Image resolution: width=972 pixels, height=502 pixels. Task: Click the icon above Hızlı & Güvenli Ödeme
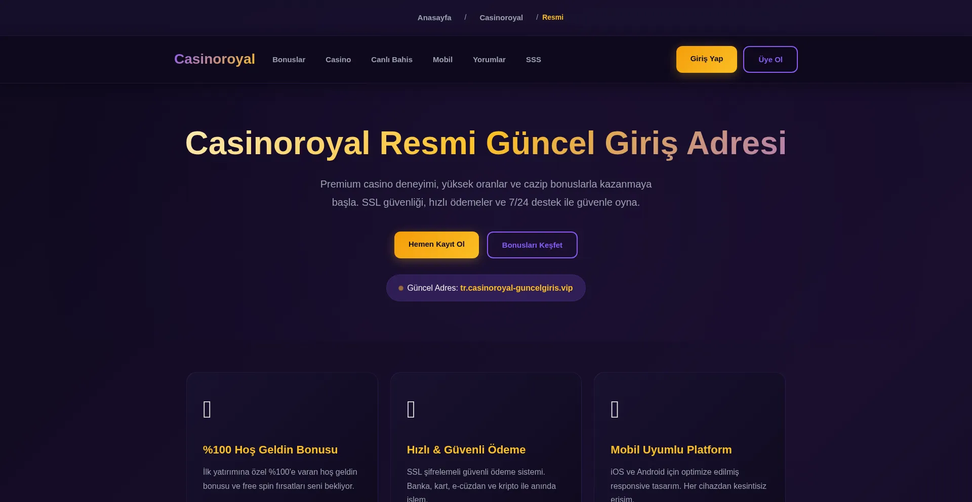[x=411, y=409]
